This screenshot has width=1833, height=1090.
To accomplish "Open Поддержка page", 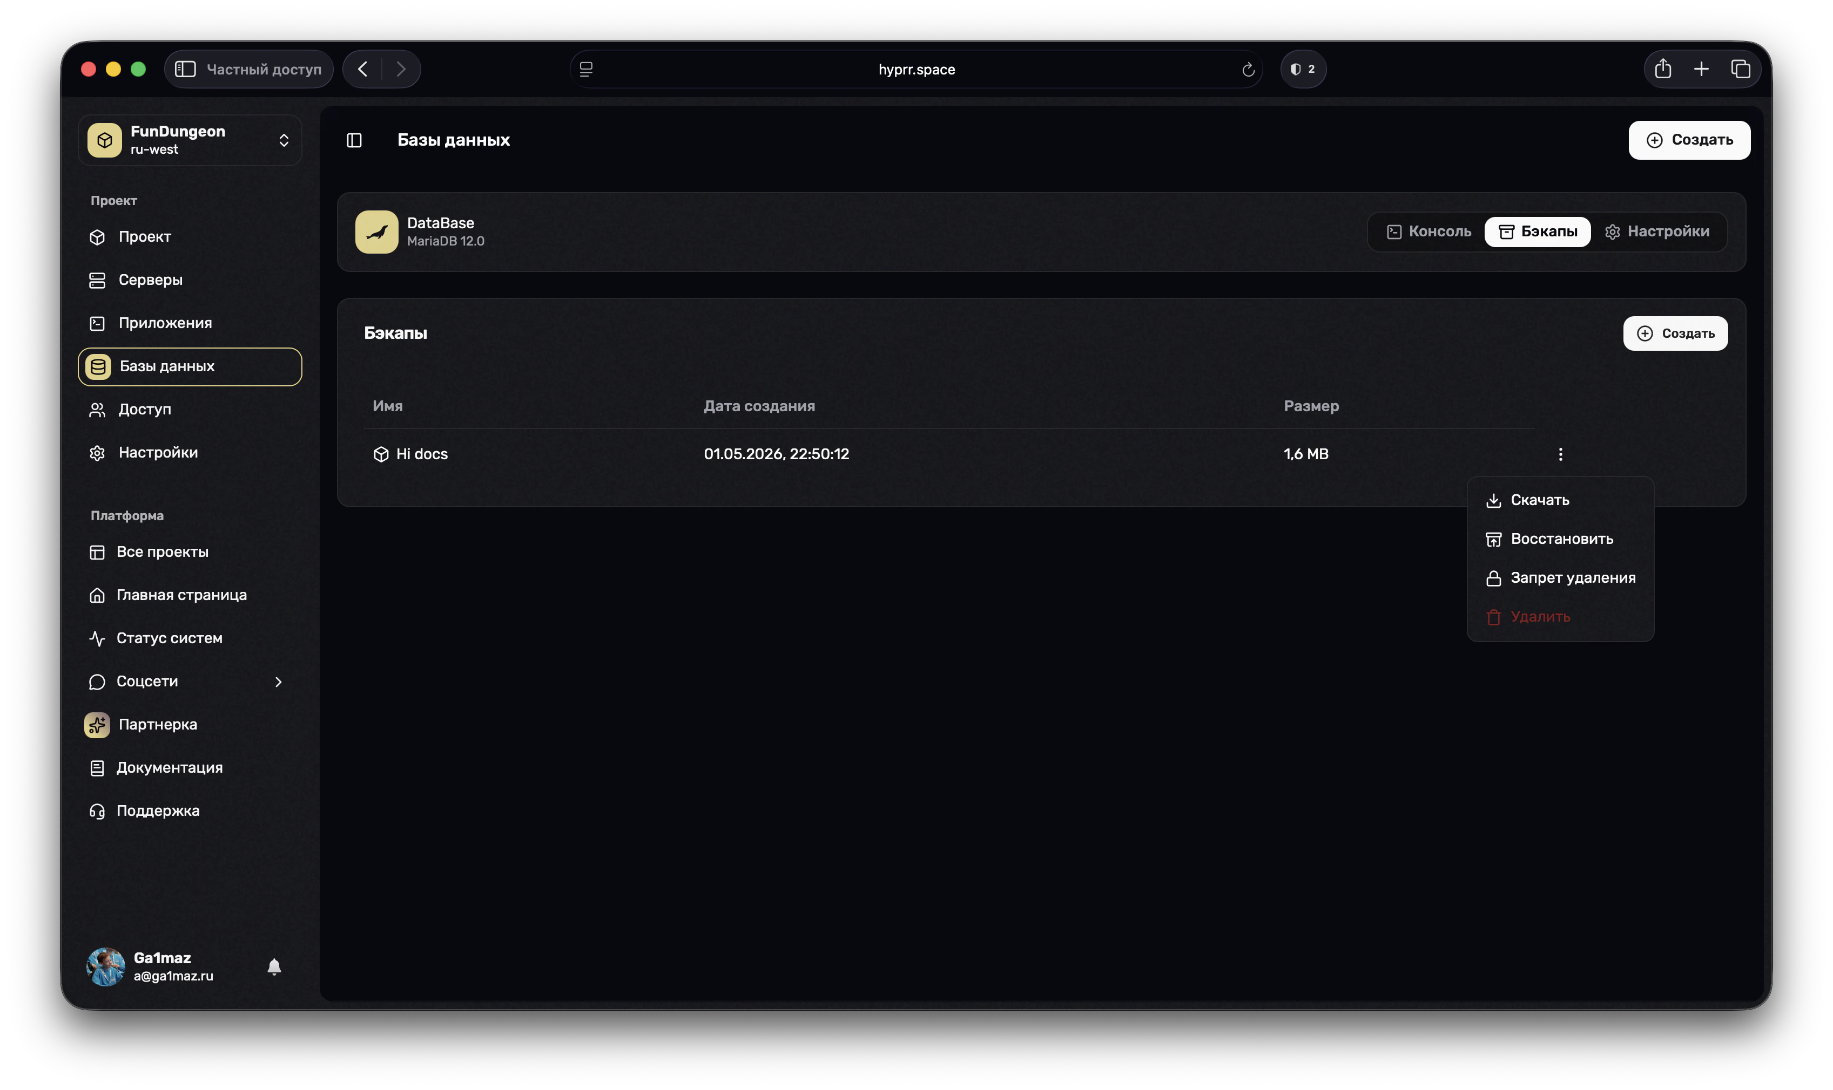I will [x=190, y=811].
